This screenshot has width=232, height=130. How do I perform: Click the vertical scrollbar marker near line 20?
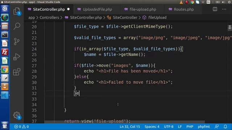click(x=229, y=27)
